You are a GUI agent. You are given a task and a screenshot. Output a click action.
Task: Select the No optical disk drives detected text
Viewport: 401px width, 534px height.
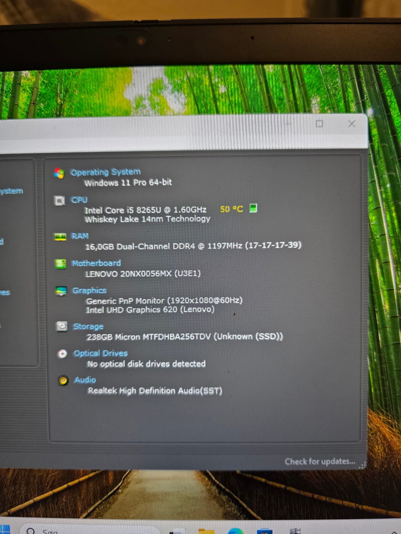tap(146, 364)
